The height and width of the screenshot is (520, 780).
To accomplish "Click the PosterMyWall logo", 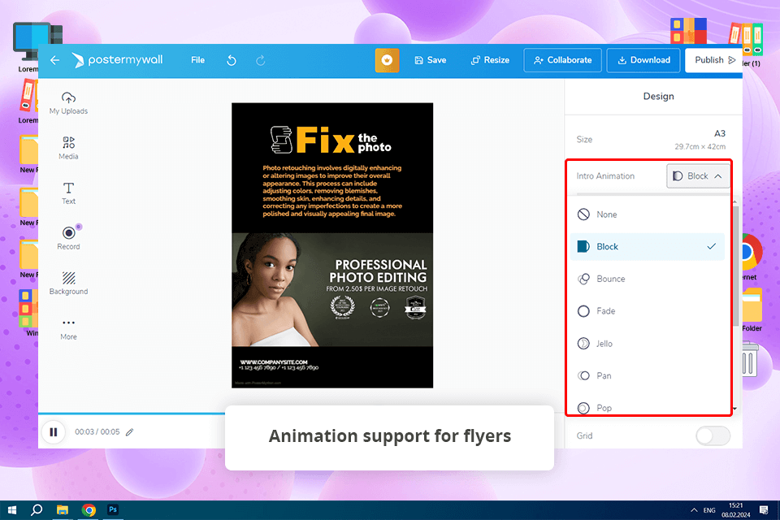I will pyautogui.click(x=117, y=60).
